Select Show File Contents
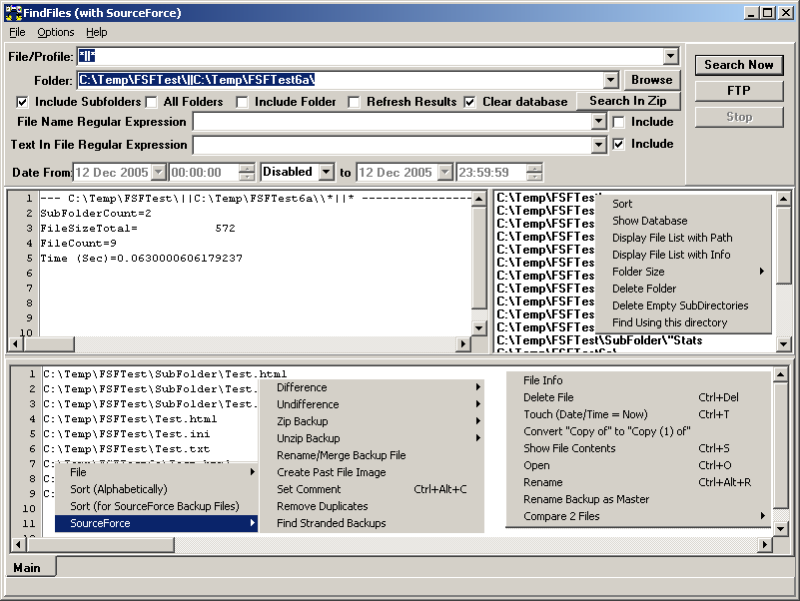 pos(638,448)
